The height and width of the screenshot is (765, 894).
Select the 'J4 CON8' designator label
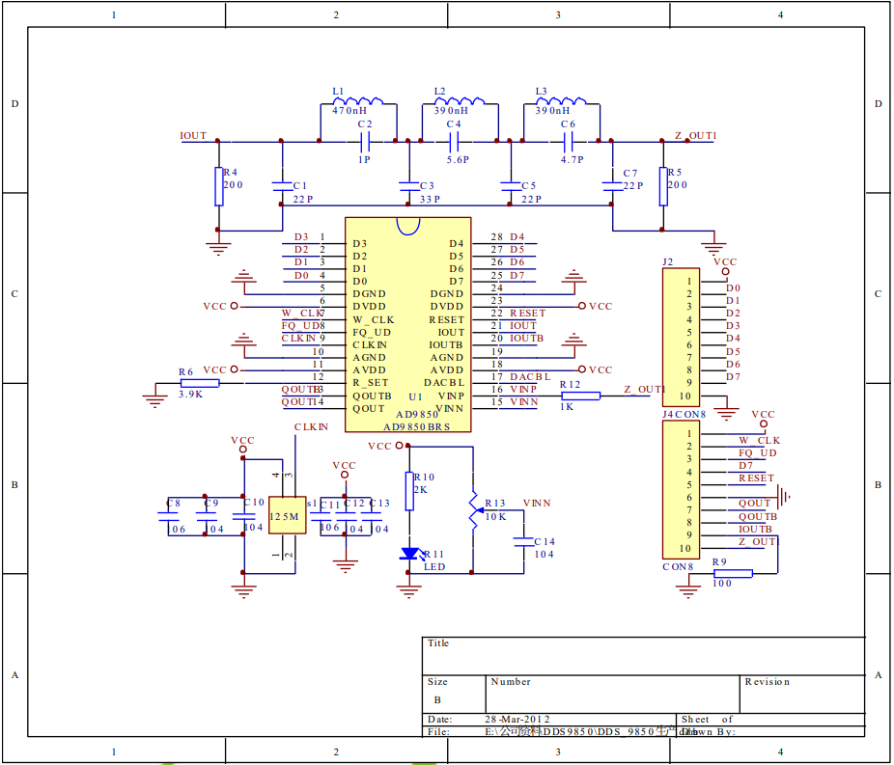(684, 414)
